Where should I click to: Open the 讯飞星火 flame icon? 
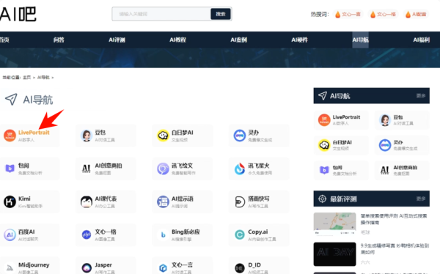click(x=240, y=169)
